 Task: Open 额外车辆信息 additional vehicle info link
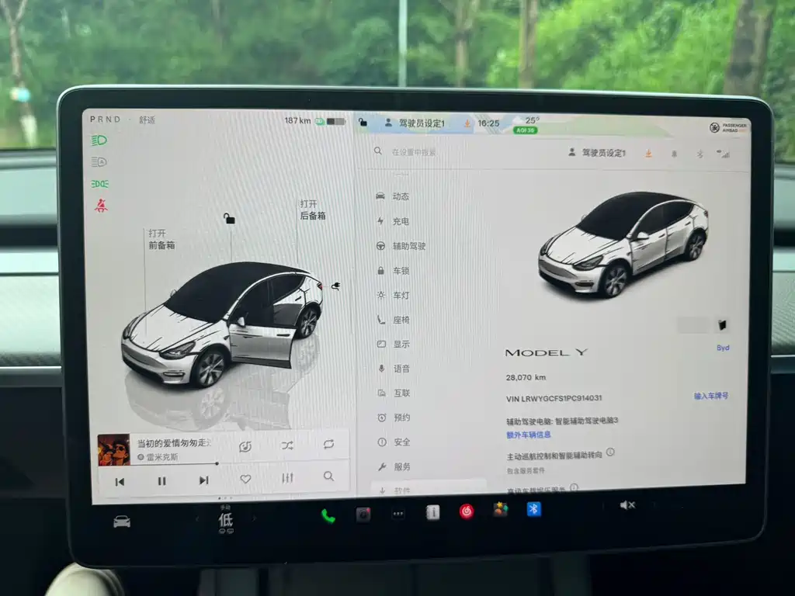coord(528,435)
